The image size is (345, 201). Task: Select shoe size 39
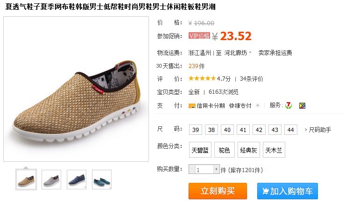click(196, 130)
